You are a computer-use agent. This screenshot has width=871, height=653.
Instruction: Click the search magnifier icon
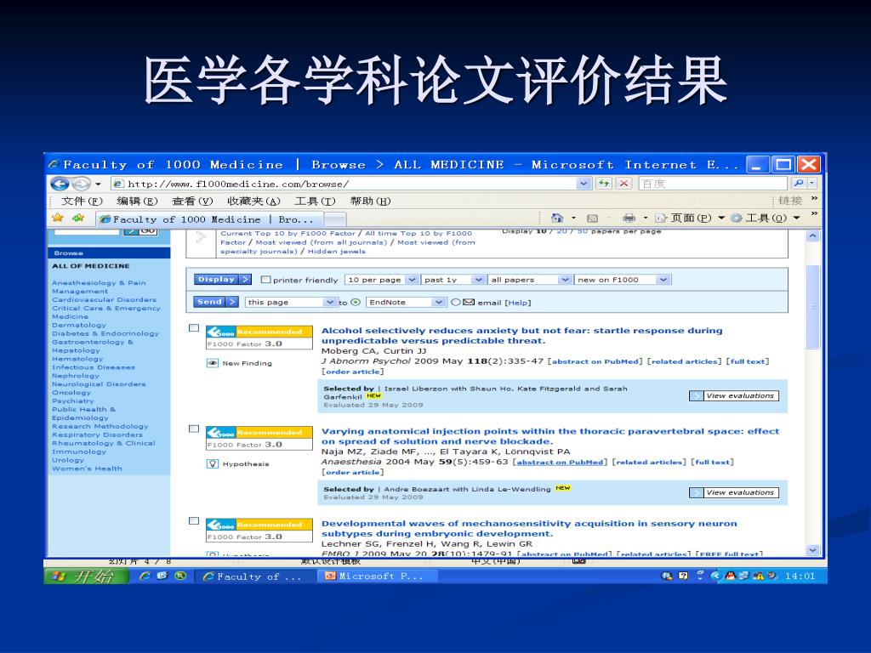click(798, 184)
